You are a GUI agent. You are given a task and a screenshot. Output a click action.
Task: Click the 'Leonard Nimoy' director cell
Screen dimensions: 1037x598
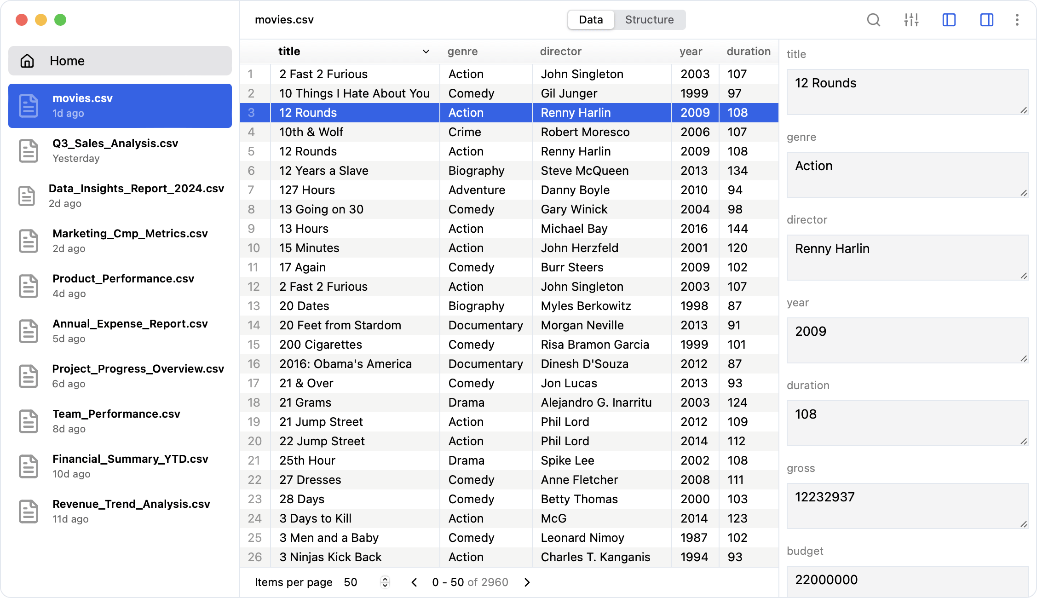602,538
